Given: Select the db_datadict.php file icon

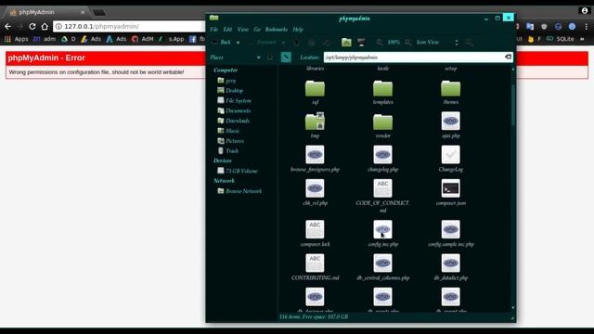Looking at the screenshot, I should [x=450, y=263].
